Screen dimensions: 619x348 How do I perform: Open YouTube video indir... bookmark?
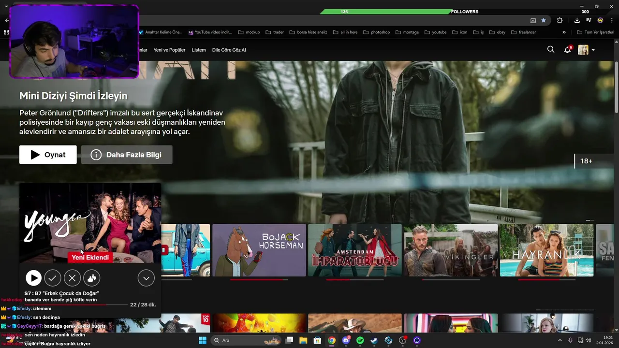click(x=210, y=32)
